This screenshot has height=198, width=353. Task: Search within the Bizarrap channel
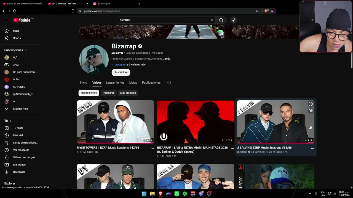[169, 82]
